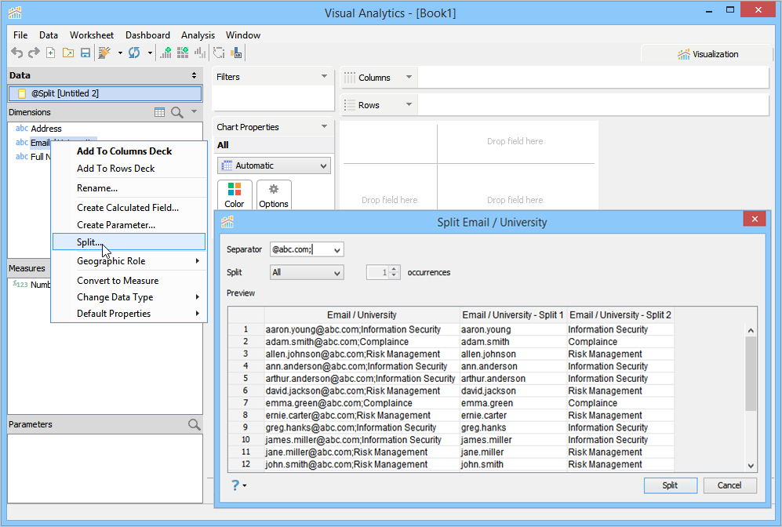Expand the Filters panel dropdown arrow
782x527 pixels.
324,76
